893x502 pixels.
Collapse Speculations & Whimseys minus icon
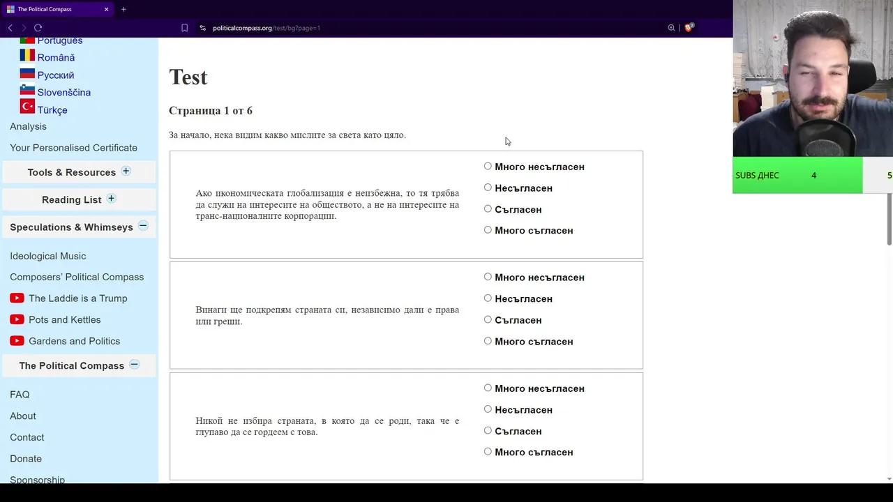pos(143,226)
